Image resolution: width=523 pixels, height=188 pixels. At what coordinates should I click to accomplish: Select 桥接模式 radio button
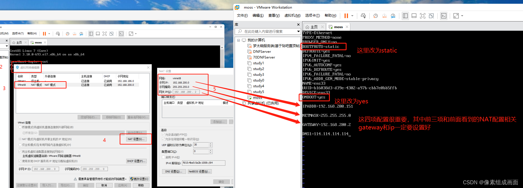point(20,127)
